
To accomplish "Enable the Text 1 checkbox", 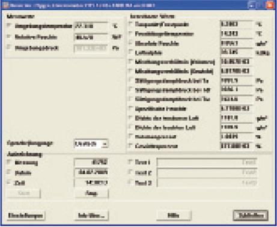I will [130, 162].
